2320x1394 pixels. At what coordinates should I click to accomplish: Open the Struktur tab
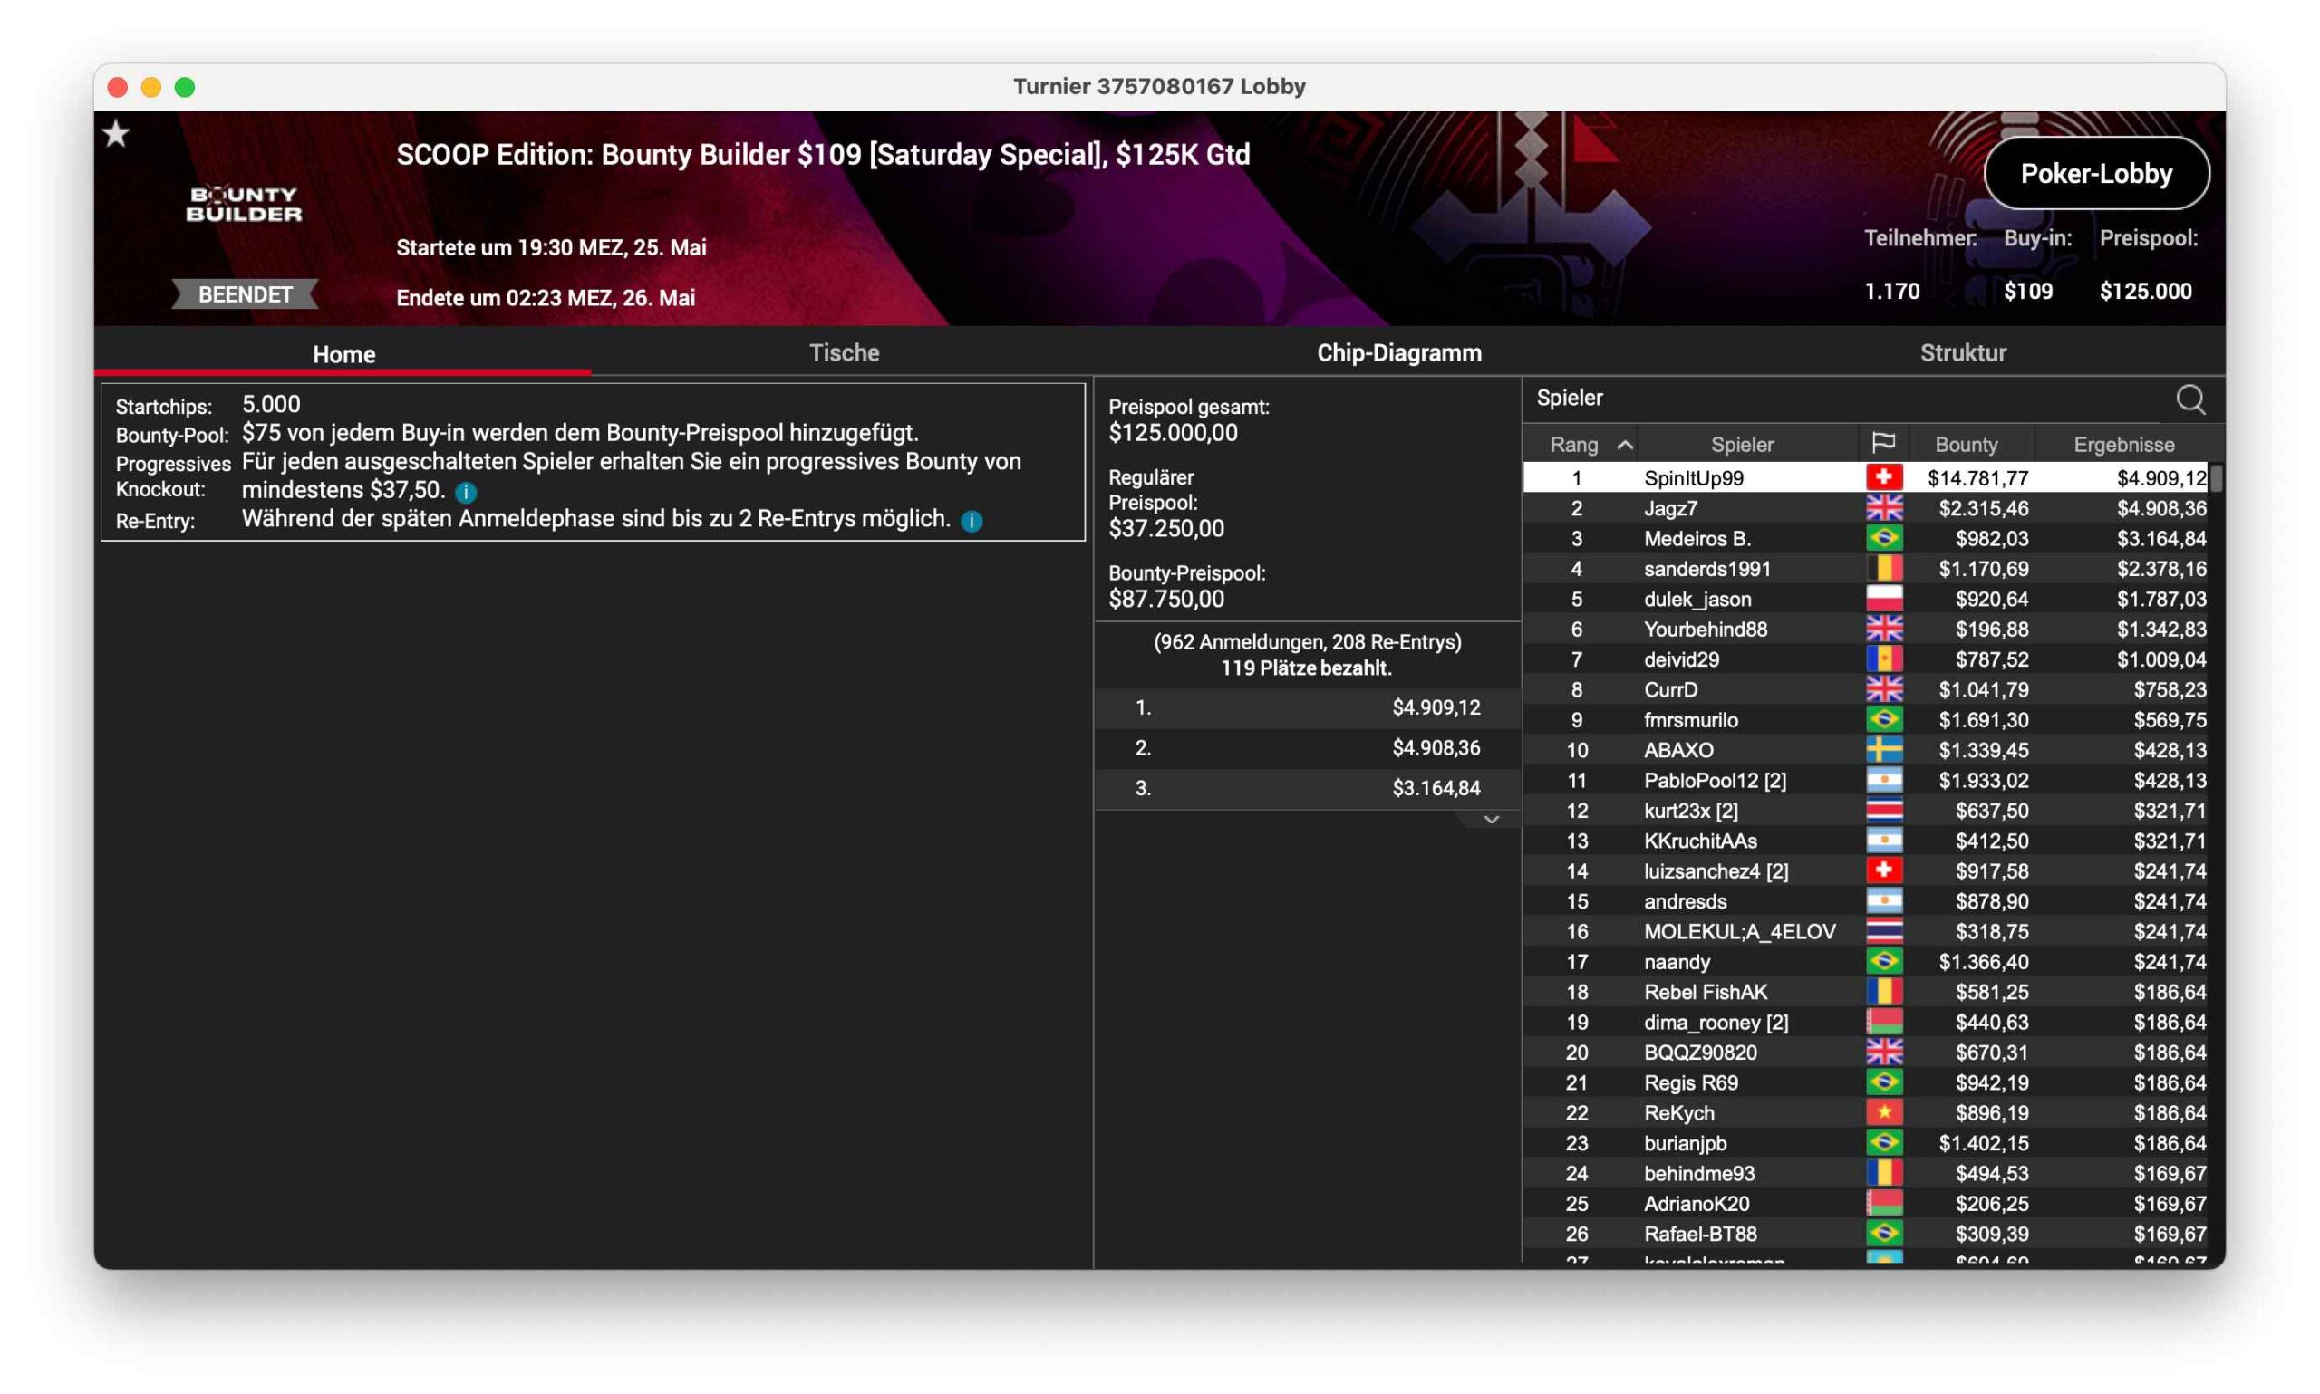coord(1962,353)
